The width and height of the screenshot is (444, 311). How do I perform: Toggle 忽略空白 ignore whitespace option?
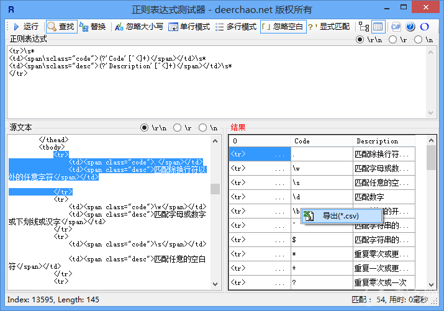tap(283, 27)
